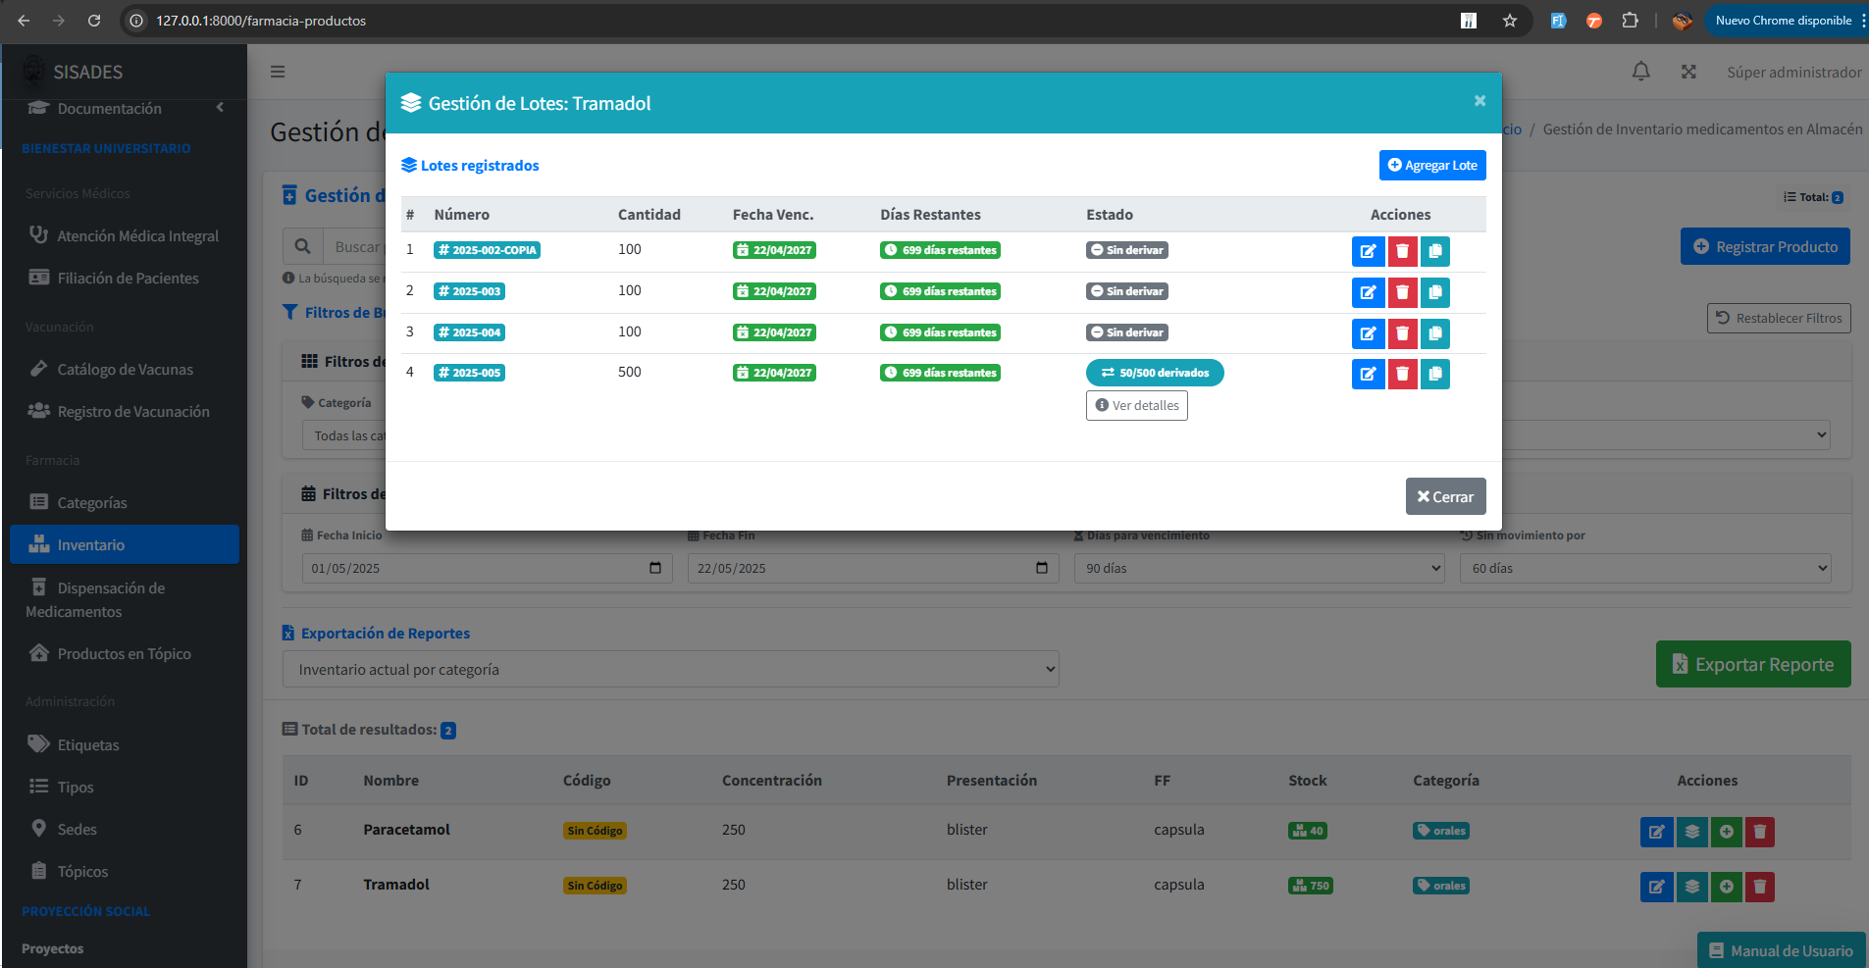
Task: Reload the page in browser
Action: (x=93, y=21)
